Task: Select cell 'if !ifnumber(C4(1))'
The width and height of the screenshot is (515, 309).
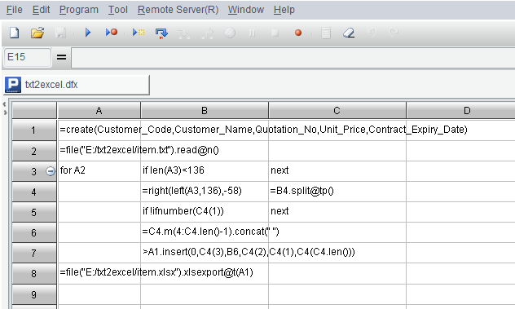Action: point(205,212)
